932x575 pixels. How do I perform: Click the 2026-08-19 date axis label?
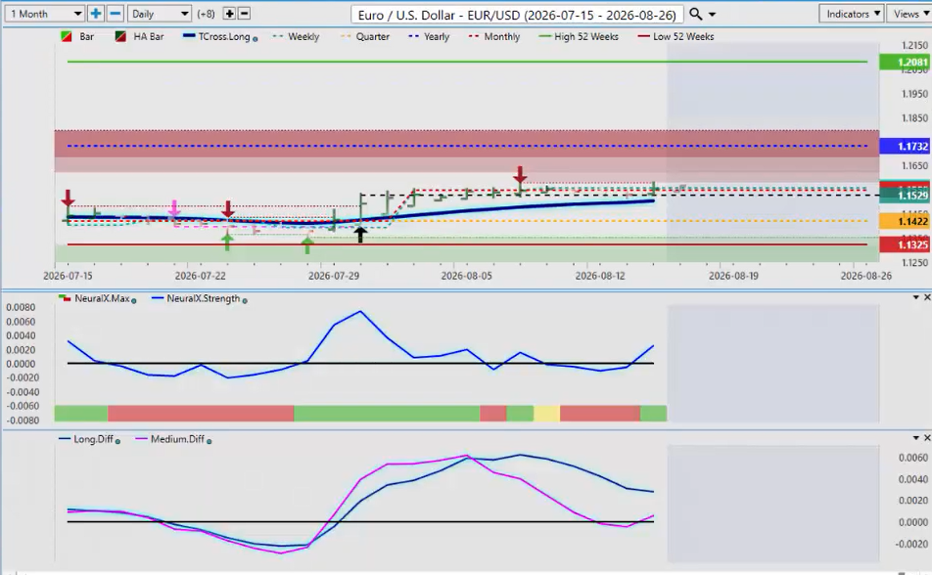coord(733,276)
